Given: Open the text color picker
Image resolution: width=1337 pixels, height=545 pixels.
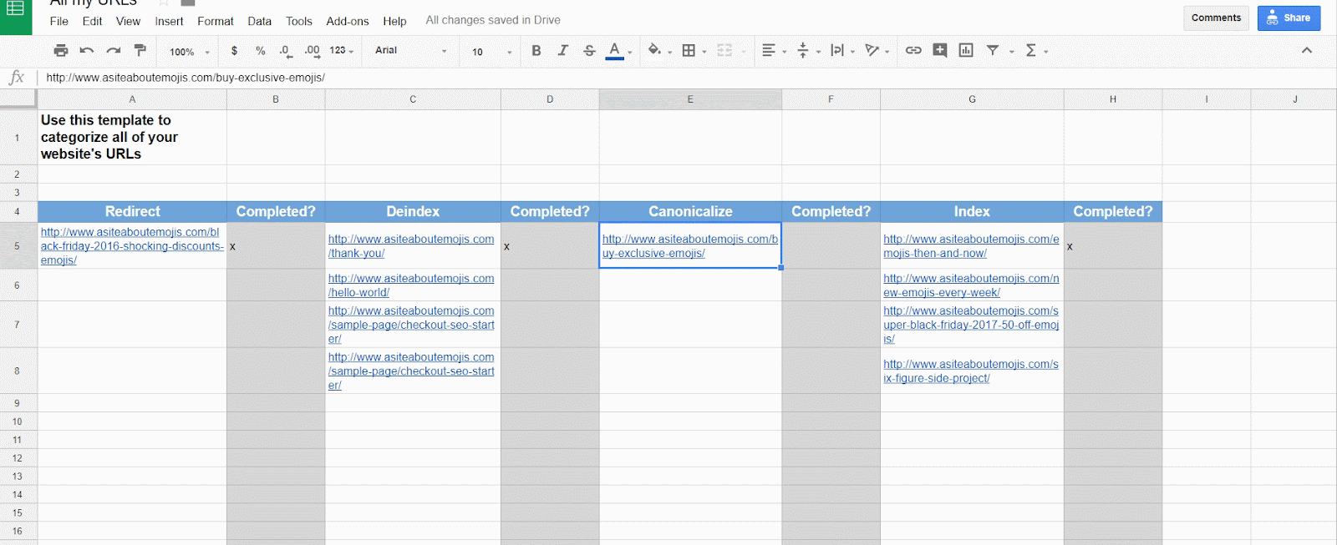Looking at the screenshot, I should tap(615, 51).
